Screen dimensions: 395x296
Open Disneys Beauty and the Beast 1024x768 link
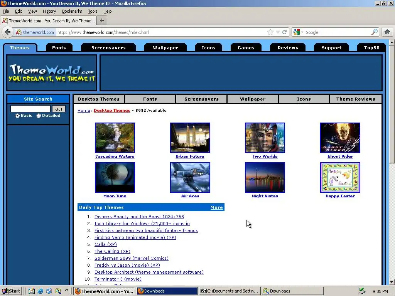(139, 217)
